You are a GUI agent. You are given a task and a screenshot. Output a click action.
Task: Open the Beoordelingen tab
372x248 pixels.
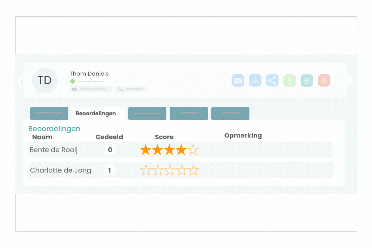[x=96, y=113]
